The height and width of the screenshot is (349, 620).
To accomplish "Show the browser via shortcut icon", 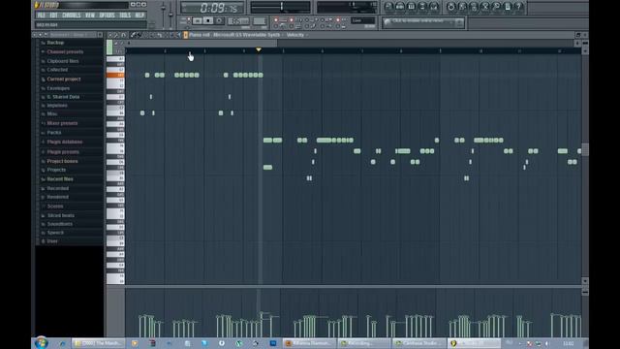I will [422, 7].
